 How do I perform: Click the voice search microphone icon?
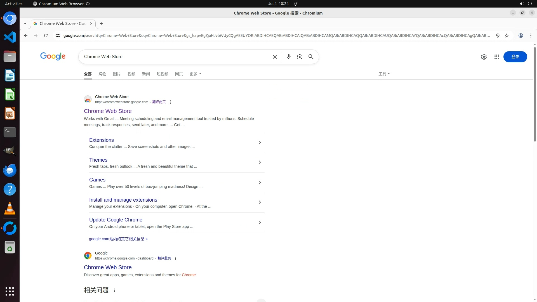click(288, 57)
